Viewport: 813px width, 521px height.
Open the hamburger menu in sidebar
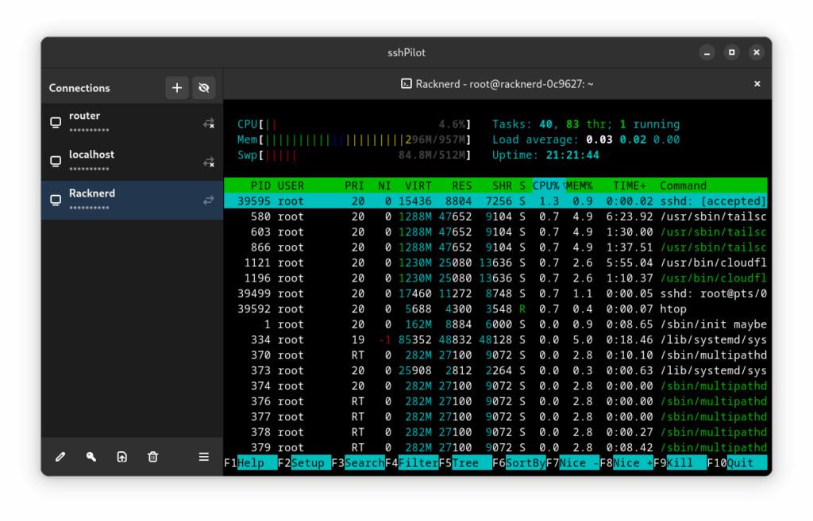(204, 457)
